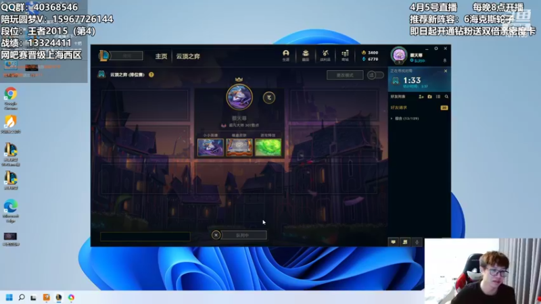
Task: Open Google Chrome desktop shortcut
Action: [x=11, y=98]
